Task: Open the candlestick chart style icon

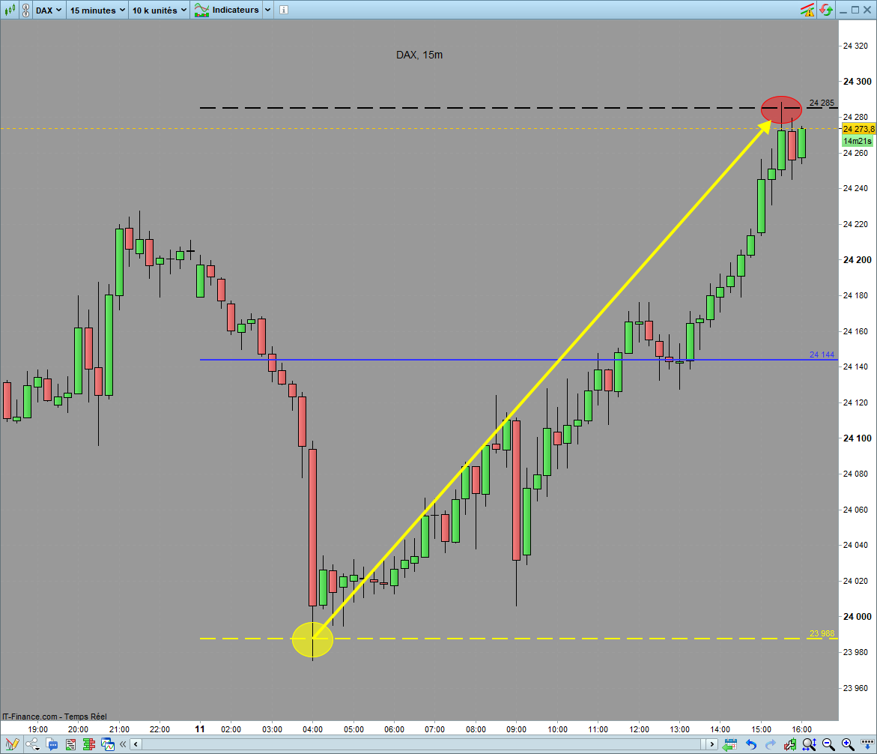Action: (10, 10)
